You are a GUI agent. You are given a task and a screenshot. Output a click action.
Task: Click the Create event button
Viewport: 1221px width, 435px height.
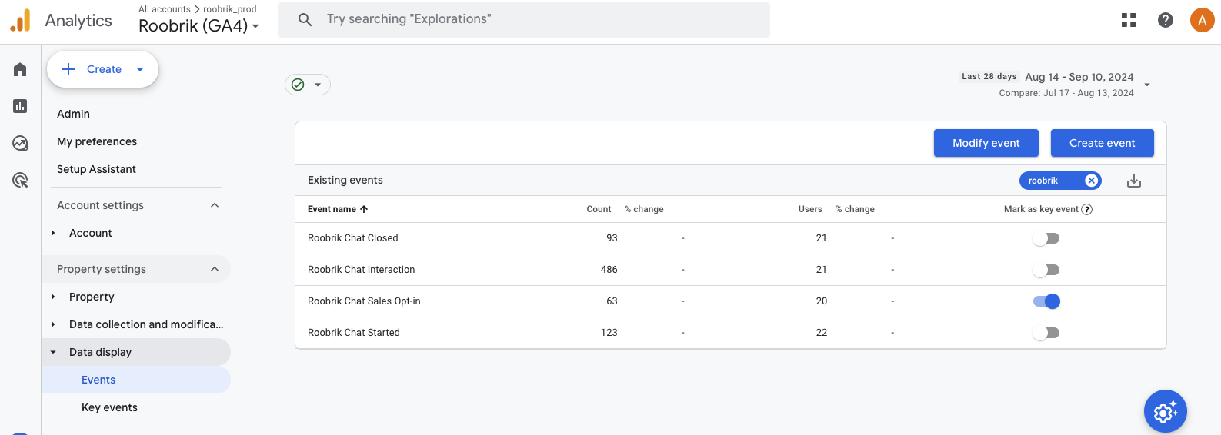pyautogui.click(x=1103, y=143)
